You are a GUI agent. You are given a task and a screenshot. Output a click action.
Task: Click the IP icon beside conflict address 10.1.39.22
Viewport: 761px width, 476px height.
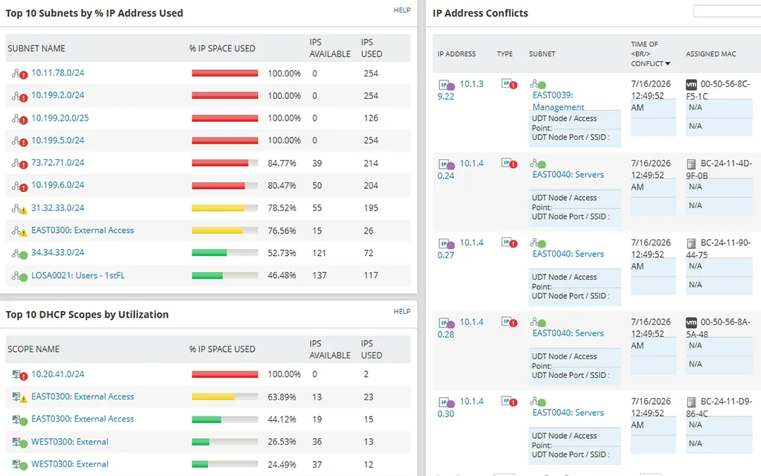pyautogui.click(x=447, y=85)
